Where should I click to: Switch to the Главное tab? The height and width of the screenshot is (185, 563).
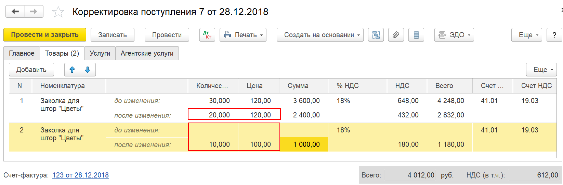tap(22, 53)
